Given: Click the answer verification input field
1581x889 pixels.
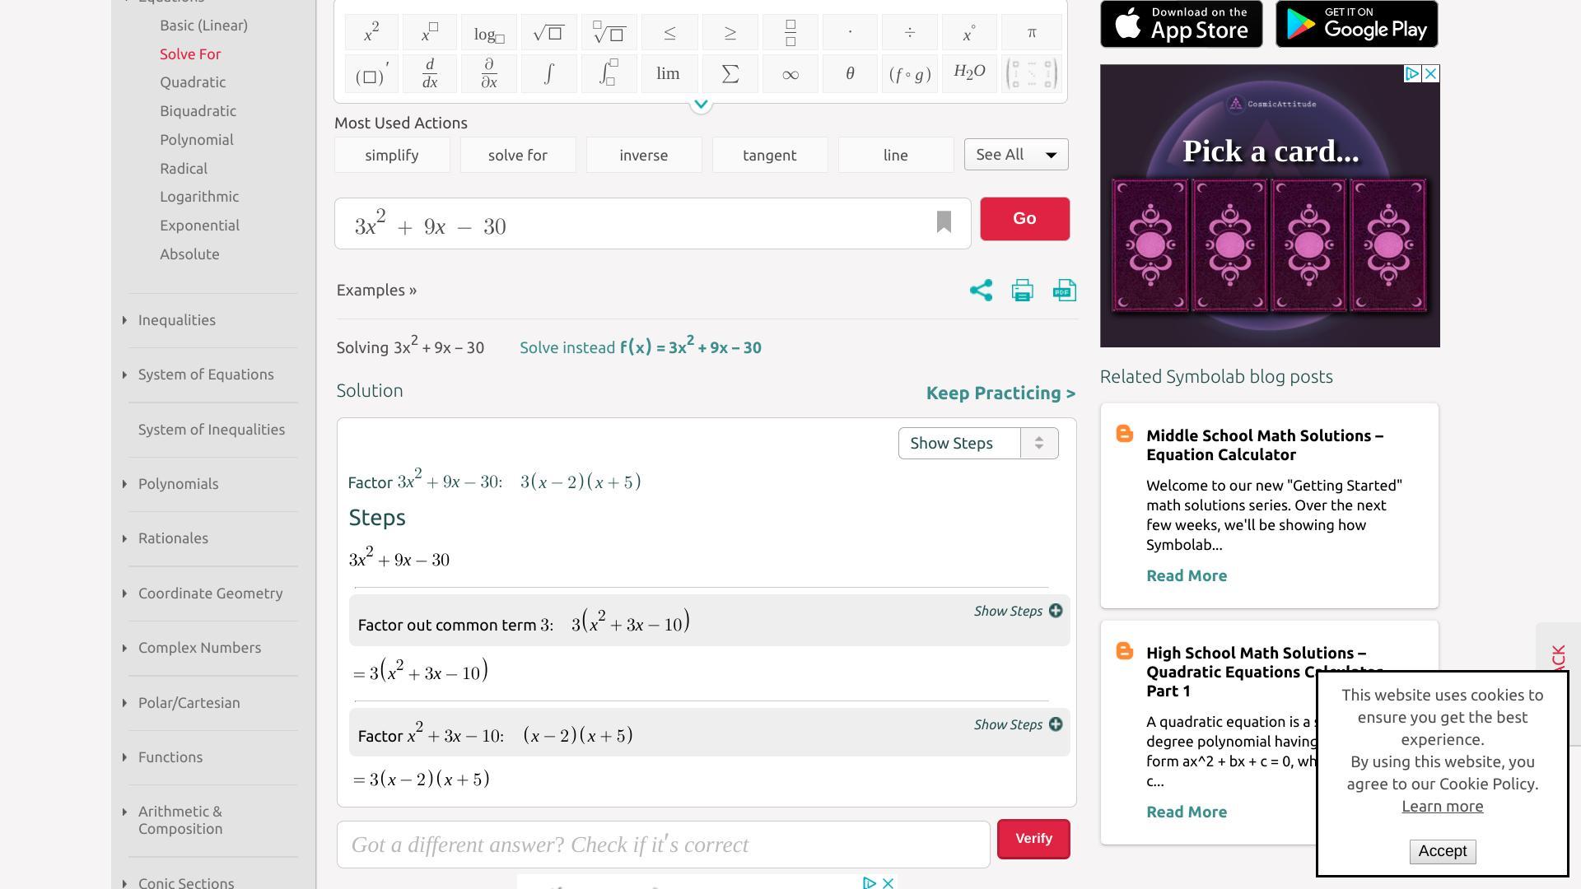Looking at the screenshot, I should (x=663, y=845).
